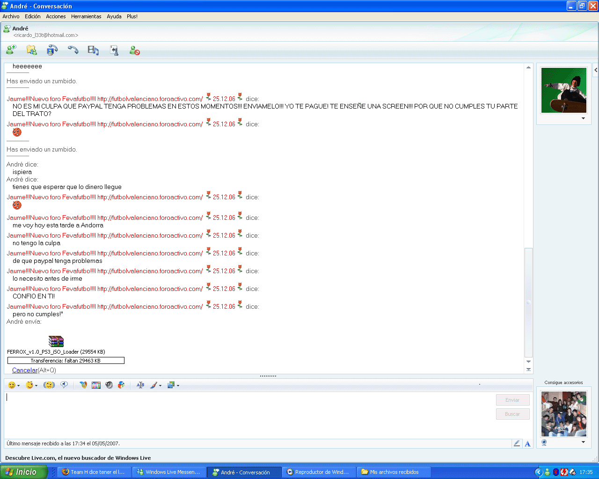
Task: Click the FERROX RAR archive file icon
Action: 56,341
